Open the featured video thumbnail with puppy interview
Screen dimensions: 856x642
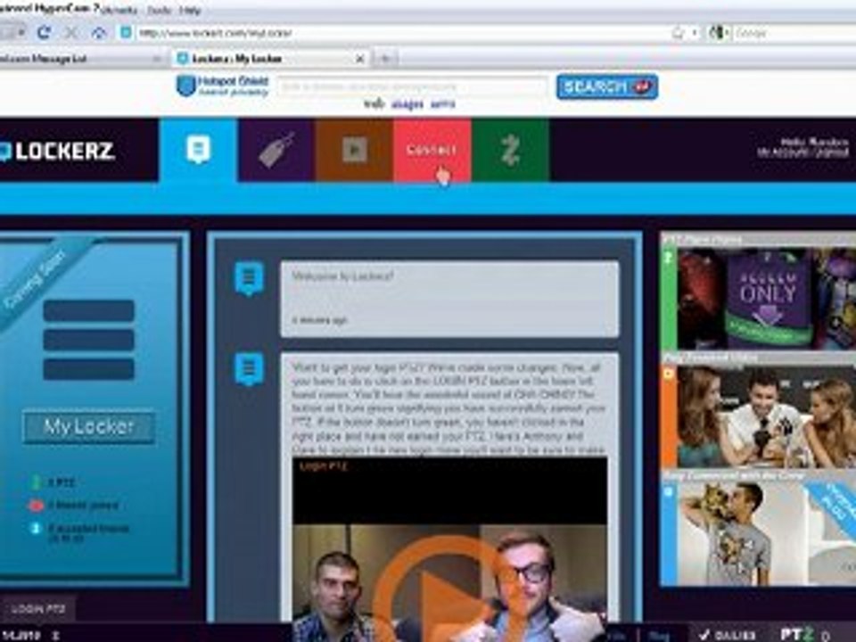click(765, 417)
